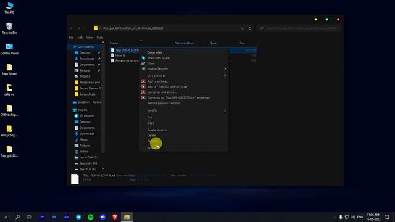Select the New folder desktop icon
Viewport: 395px width, 222px height.
pyautogui.click(x=9, y=70)
